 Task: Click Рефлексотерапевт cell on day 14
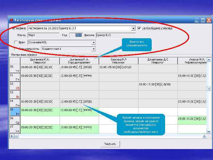[x=192, y=103]
